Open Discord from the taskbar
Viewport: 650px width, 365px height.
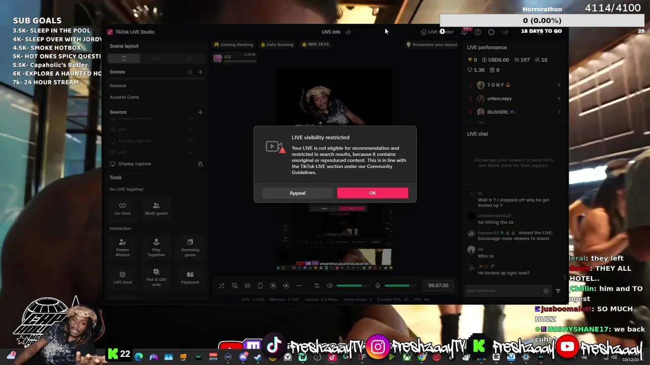[x=243, y=357]
